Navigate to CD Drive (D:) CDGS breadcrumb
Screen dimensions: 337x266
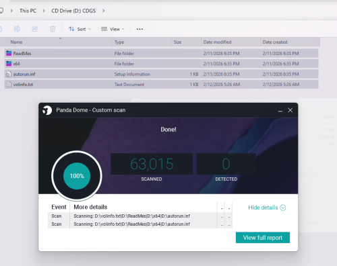click(73, 11)
